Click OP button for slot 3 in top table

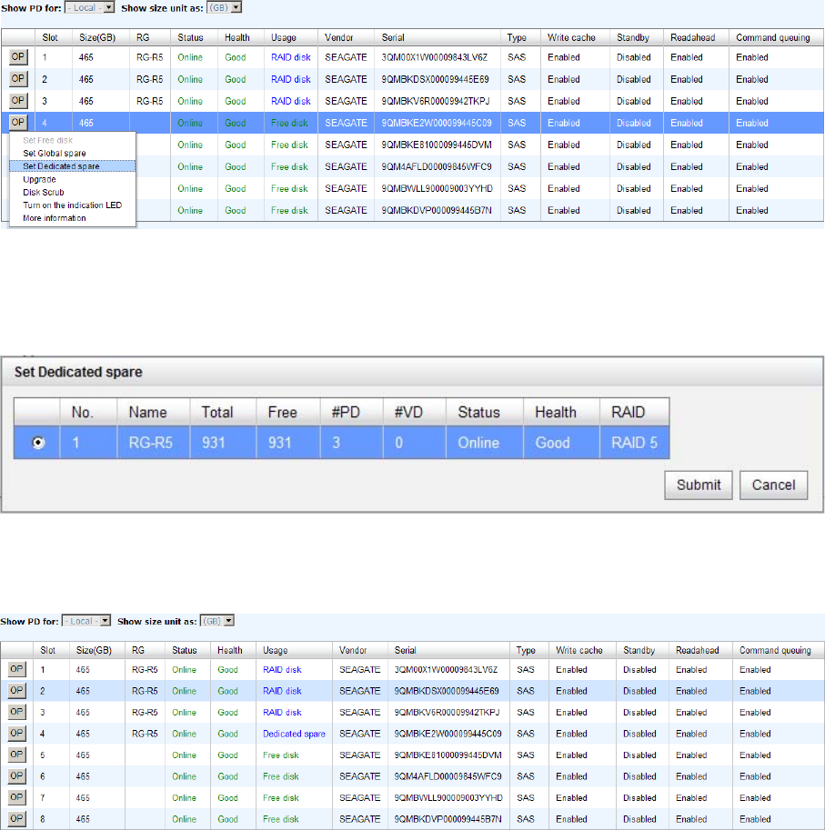point(18,100)
